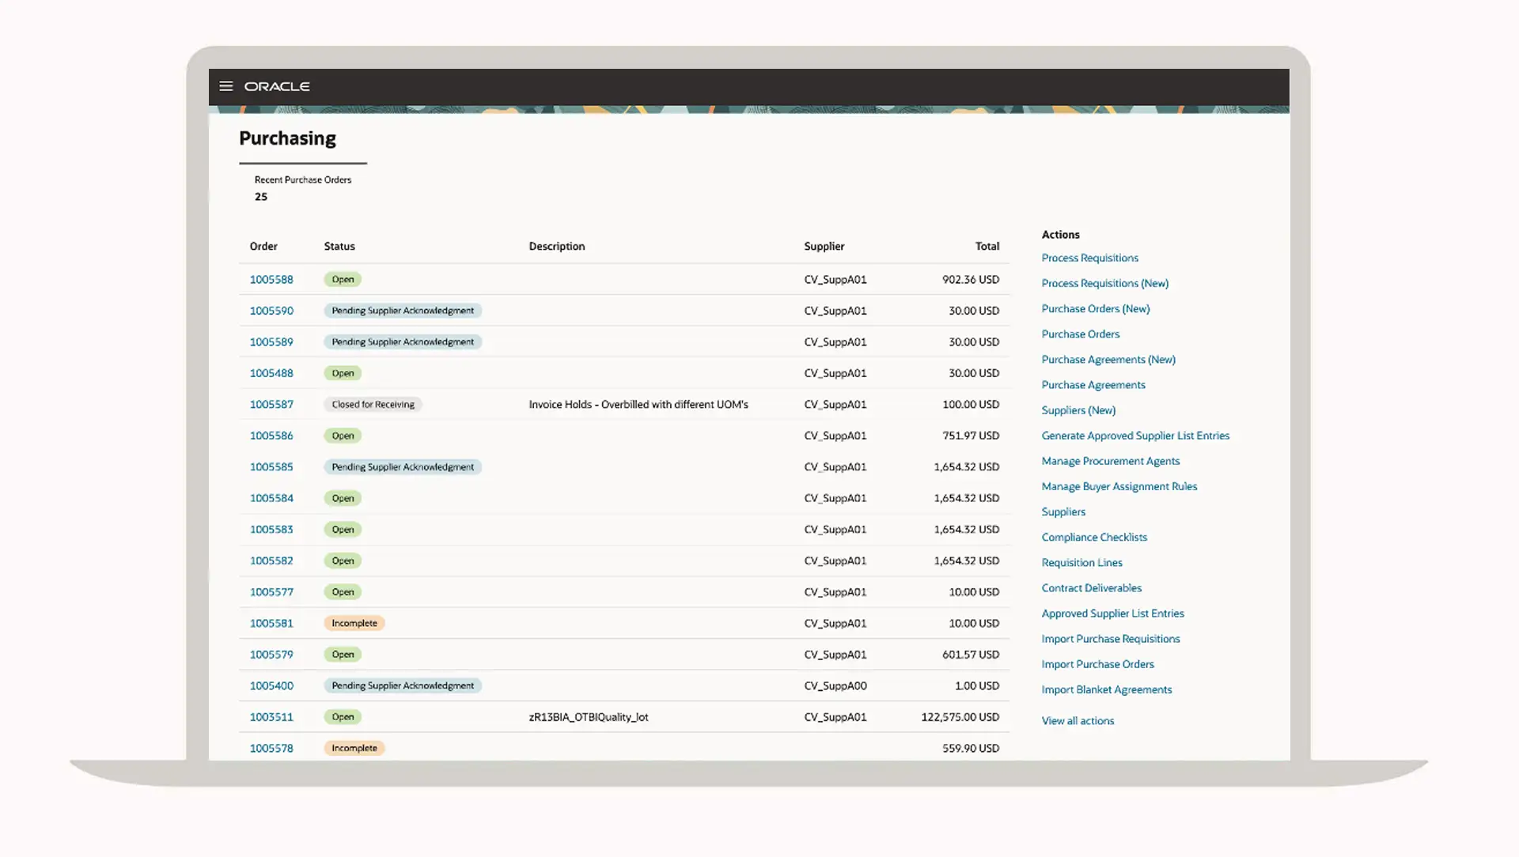
Task: Click Closed for Receiving status badge
Action: coord(373,404)
